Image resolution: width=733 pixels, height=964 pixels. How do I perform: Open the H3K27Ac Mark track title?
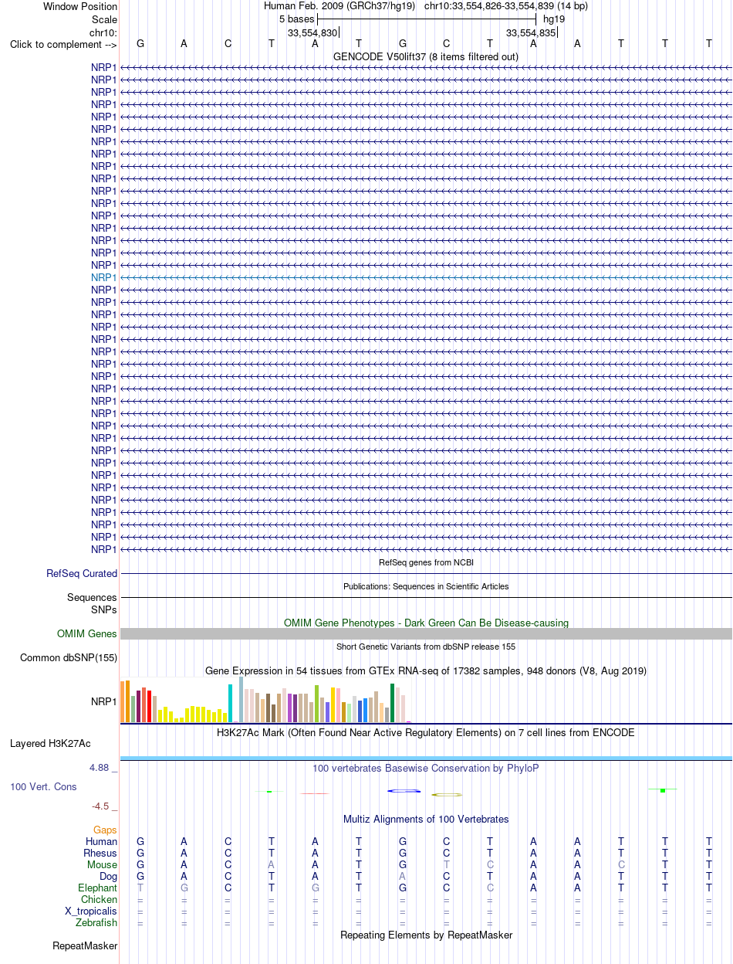(426, 732)
